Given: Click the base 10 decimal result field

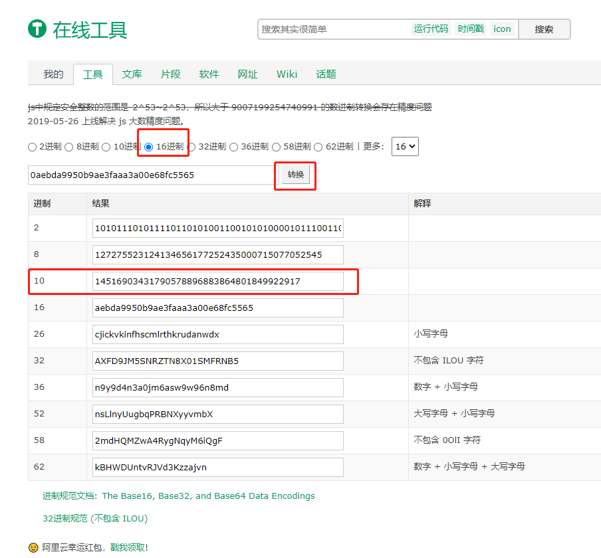Looking at the screenshot, I should pos(217,282).
